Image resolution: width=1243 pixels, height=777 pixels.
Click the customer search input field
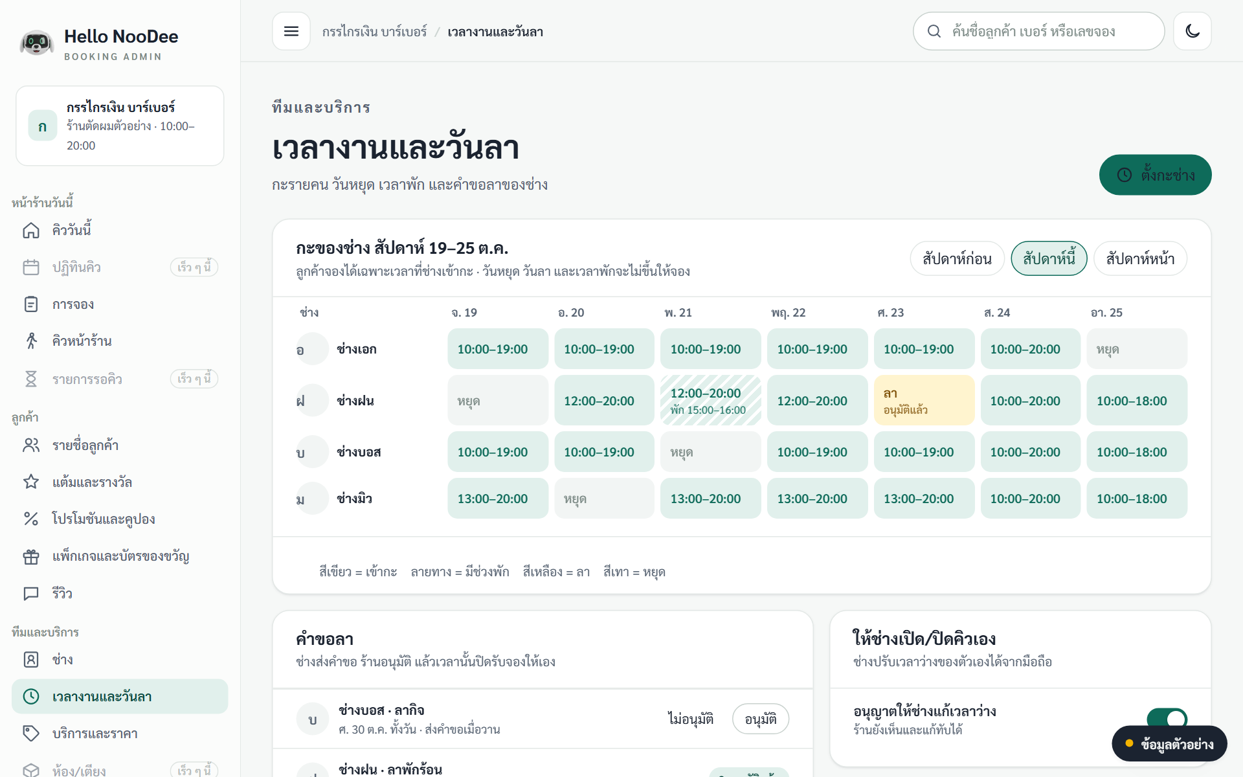pos(1038,31)
